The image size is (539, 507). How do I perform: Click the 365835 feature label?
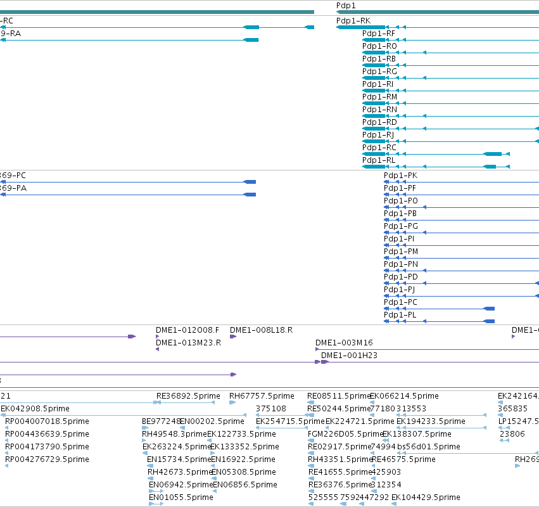512,409
